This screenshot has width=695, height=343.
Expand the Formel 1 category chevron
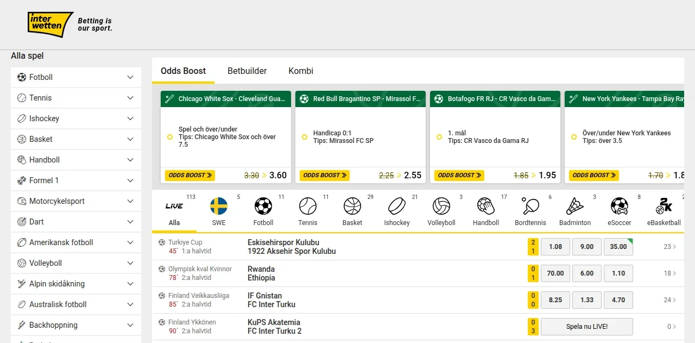(x=130, y=180)
